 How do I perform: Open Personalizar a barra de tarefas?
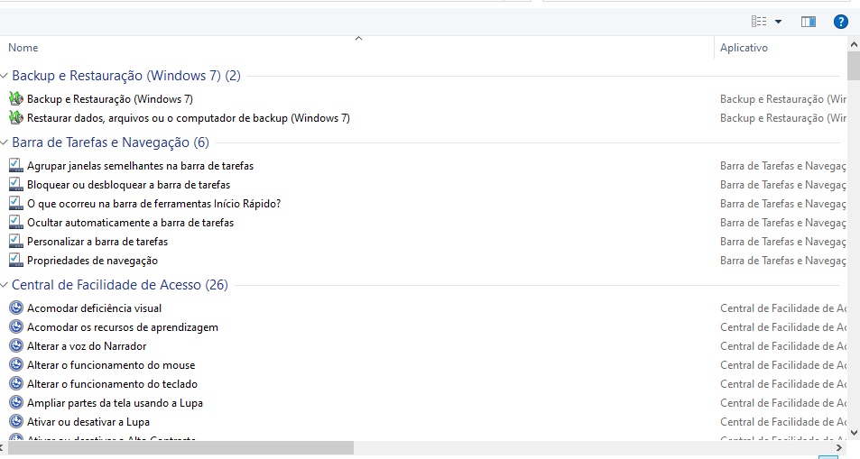97,242
